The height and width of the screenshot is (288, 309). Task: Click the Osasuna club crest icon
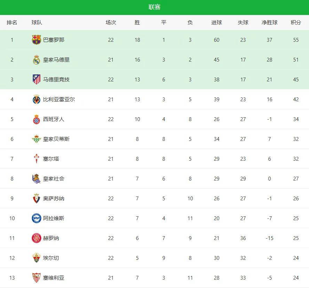(x=36, y=199)
